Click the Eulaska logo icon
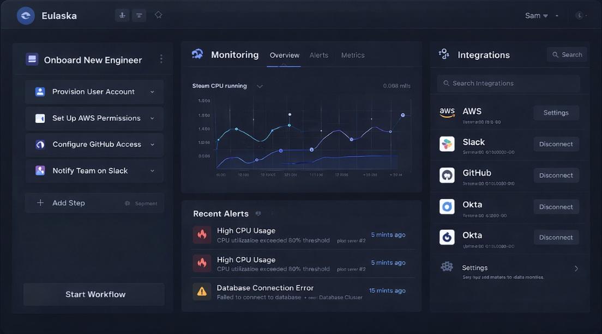602x334 pixels. pyautogui.click(x=26, y=16)
